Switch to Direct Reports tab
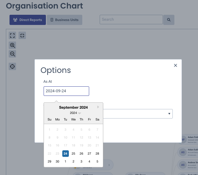The height and width of the screenshot is (175, 198). coord(28,20)
